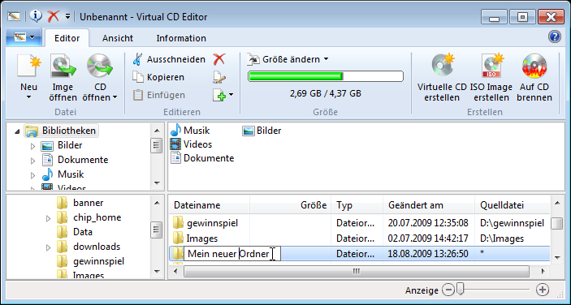Expand the chip_home folder node

[48, 218]
